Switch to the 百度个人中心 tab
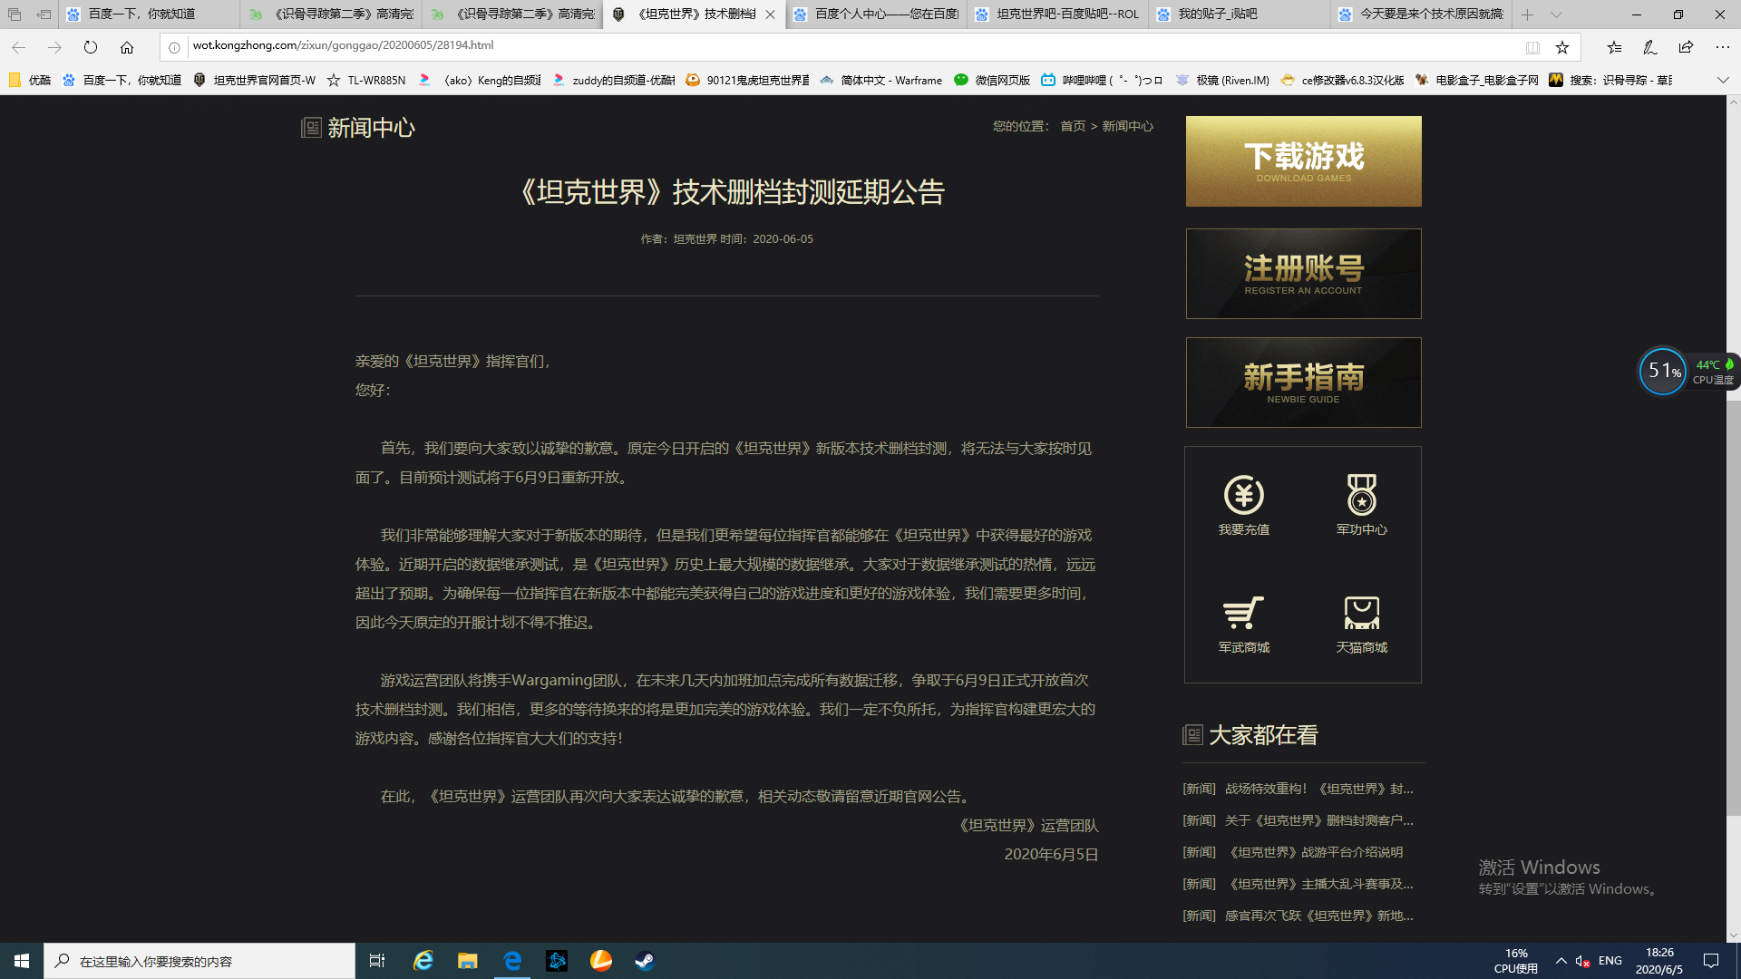This screenshot has width=1741, height=979. [x=877, y=15]
